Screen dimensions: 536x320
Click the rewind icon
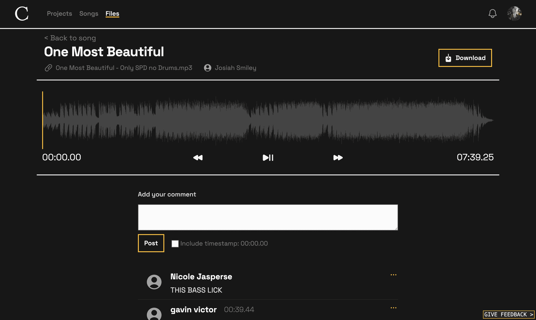coord(198,157)
